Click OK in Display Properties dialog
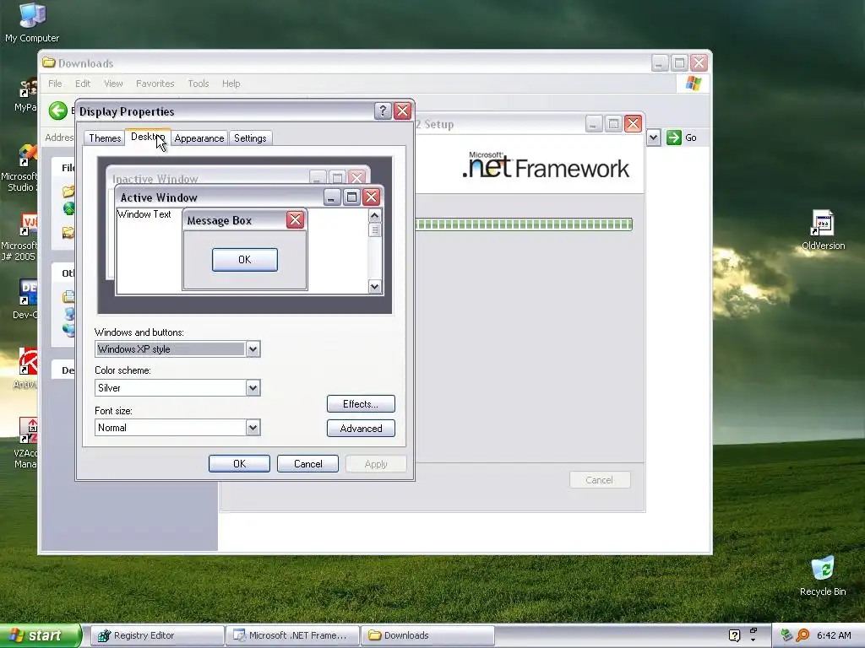This screenshot has height=648, width=865. (239, 464)
